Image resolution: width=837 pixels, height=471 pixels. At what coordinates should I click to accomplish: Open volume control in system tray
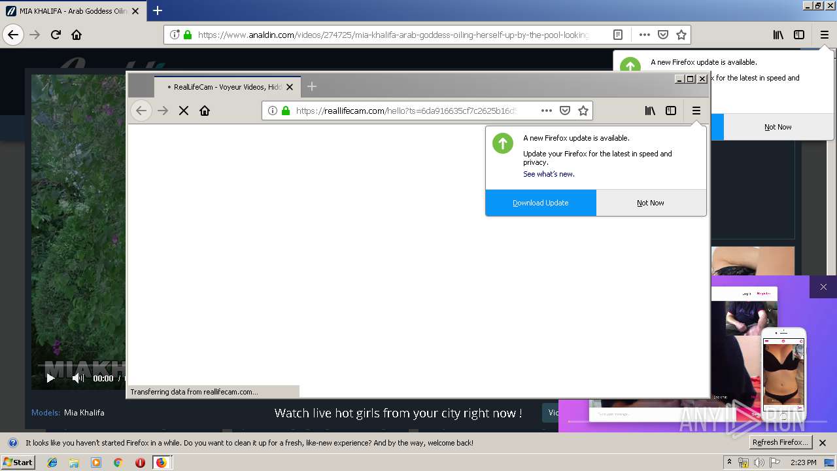pyautogui.click(x=759, y=462)
